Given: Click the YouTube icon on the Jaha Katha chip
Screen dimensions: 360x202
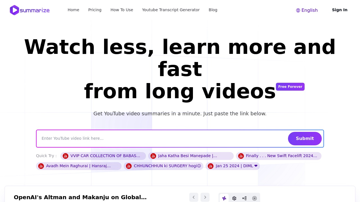Looking at the screenshot, I should point(153,156).
